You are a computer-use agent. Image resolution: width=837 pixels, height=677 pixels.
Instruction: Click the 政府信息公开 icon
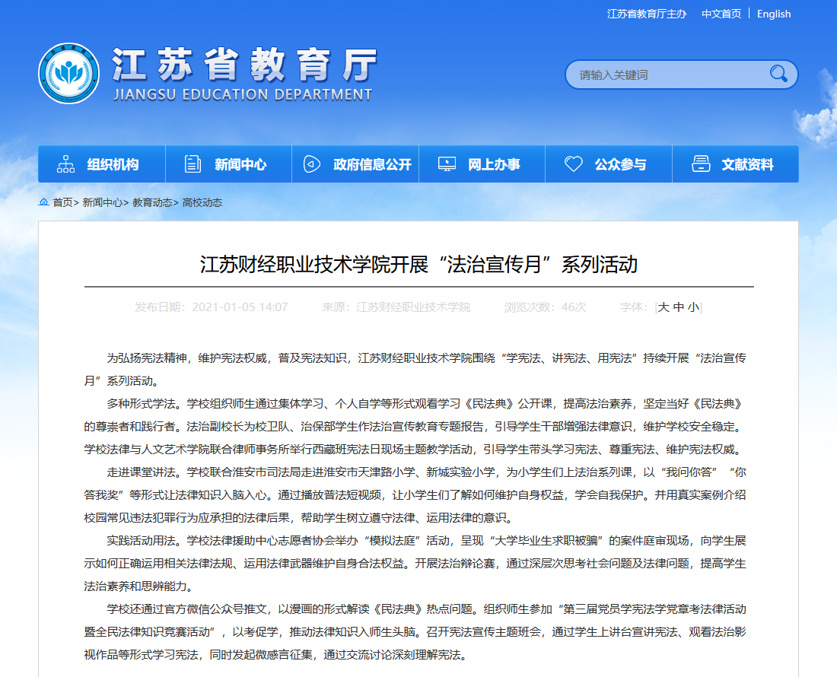311,164
